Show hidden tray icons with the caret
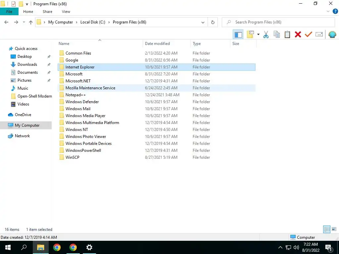The image size is (339, 254). point(280,247)
